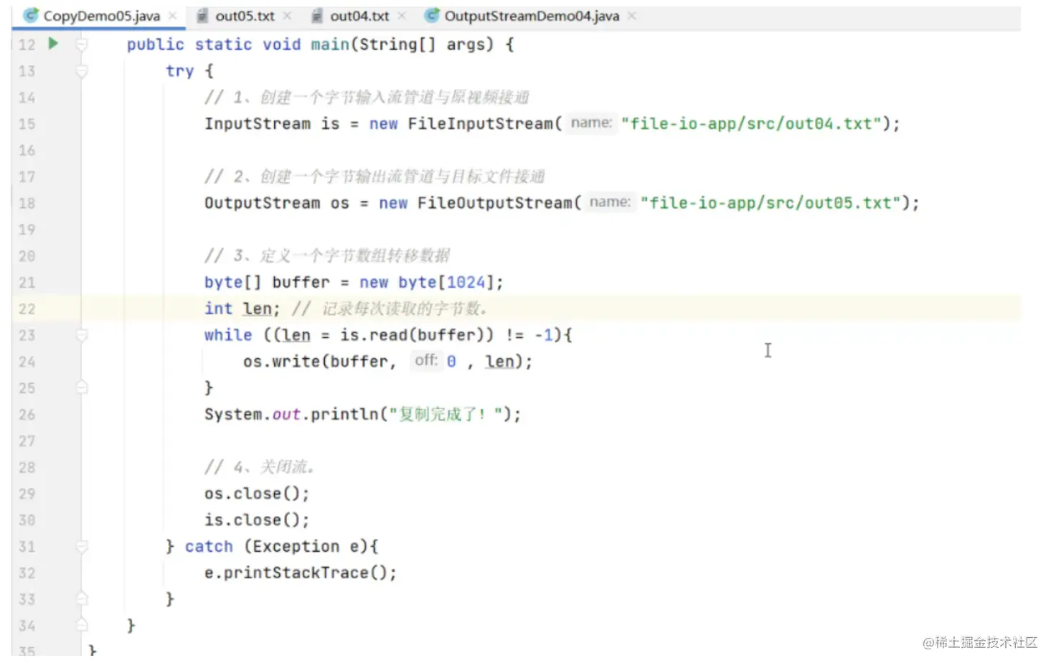Viewport: 1056px width, 668px height.
Task: Click the "while" keyword on line 23
Action: pyautogui.click(x=228, y=335)
